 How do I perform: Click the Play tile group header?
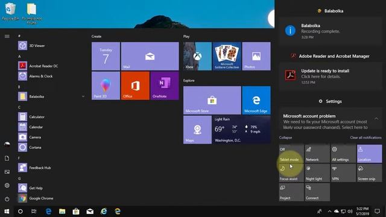coord(186,36)
